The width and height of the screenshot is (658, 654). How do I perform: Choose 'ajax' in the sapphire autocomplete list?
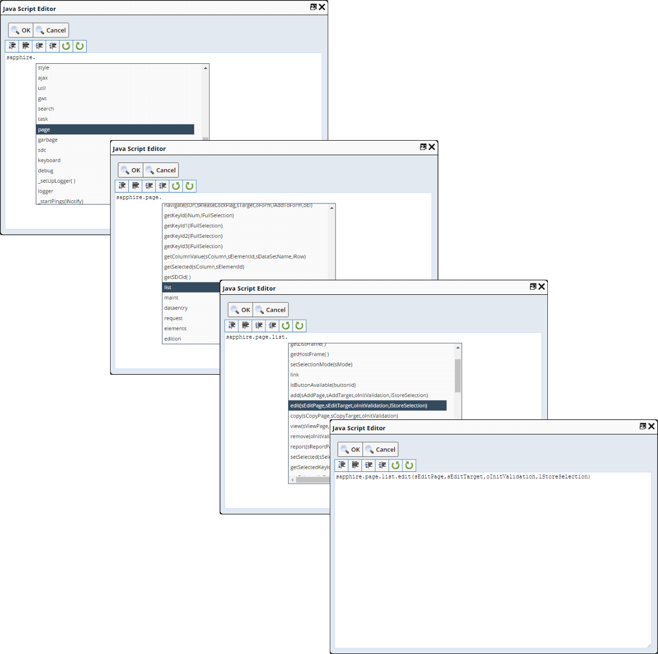coord(43,78)
